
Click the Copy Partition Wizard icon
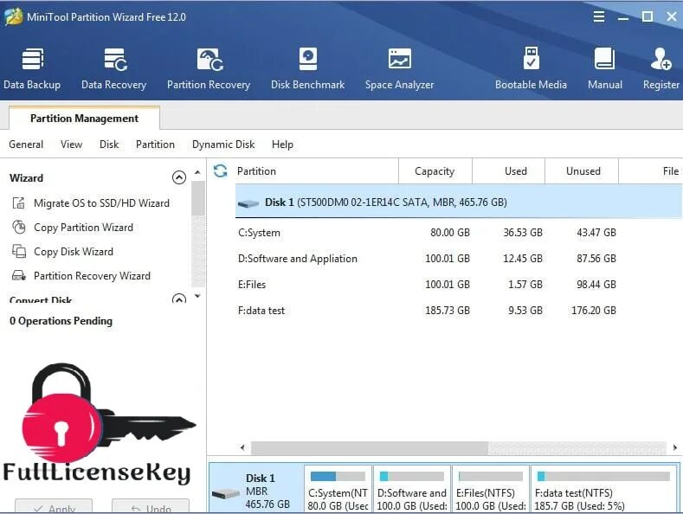tap(19, 227)
